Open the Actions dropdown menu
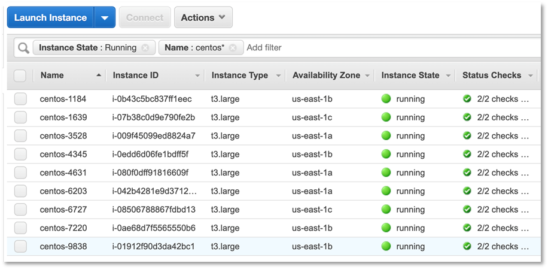Screen dimensions: 548x269 (x=203, y=17)
